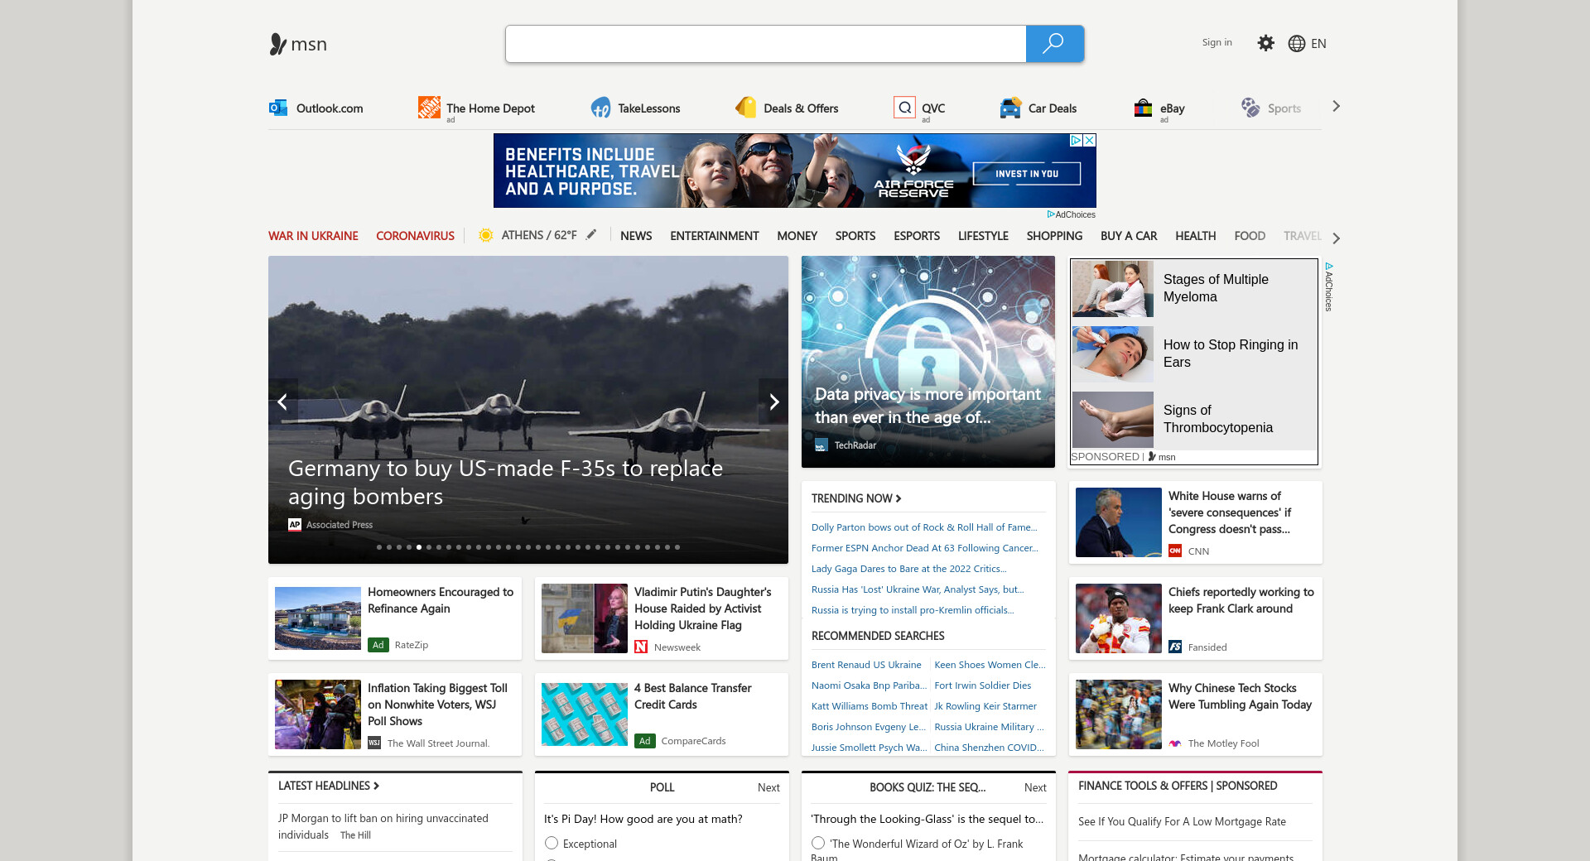
Task: Open 'JP Morgan to lift ban' headline
Action: pos(383,826)
